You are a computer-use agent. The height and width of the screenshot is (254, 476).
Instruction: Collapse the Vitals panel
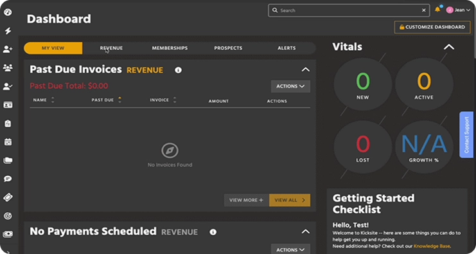pyautogui.click(x=449, y=47)
